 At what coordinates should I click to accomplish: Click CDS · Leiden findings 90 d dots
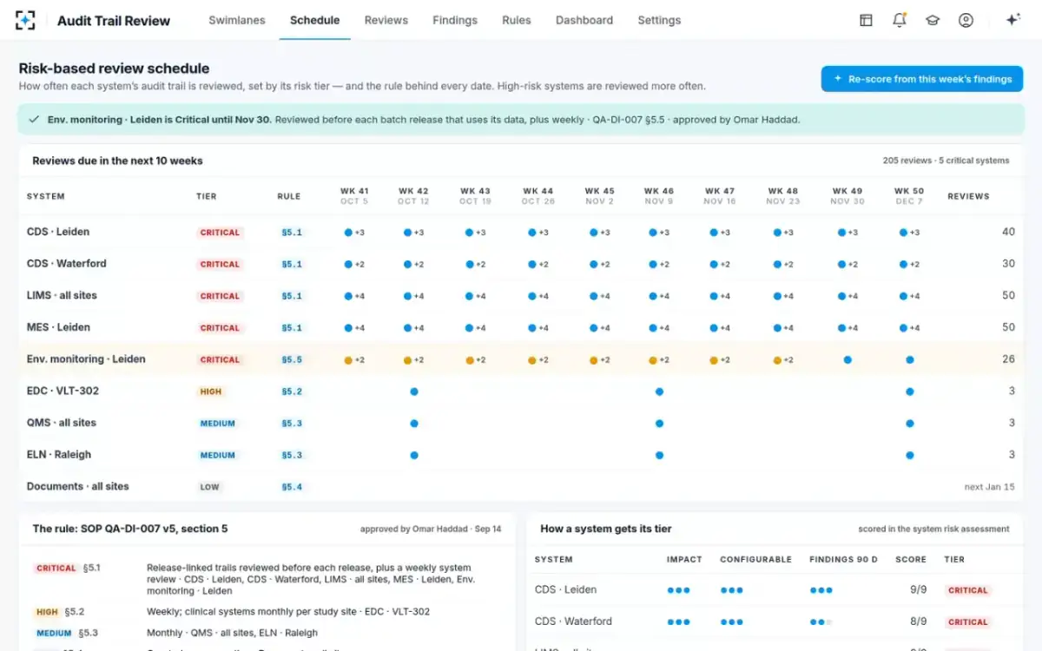point(821,590)
